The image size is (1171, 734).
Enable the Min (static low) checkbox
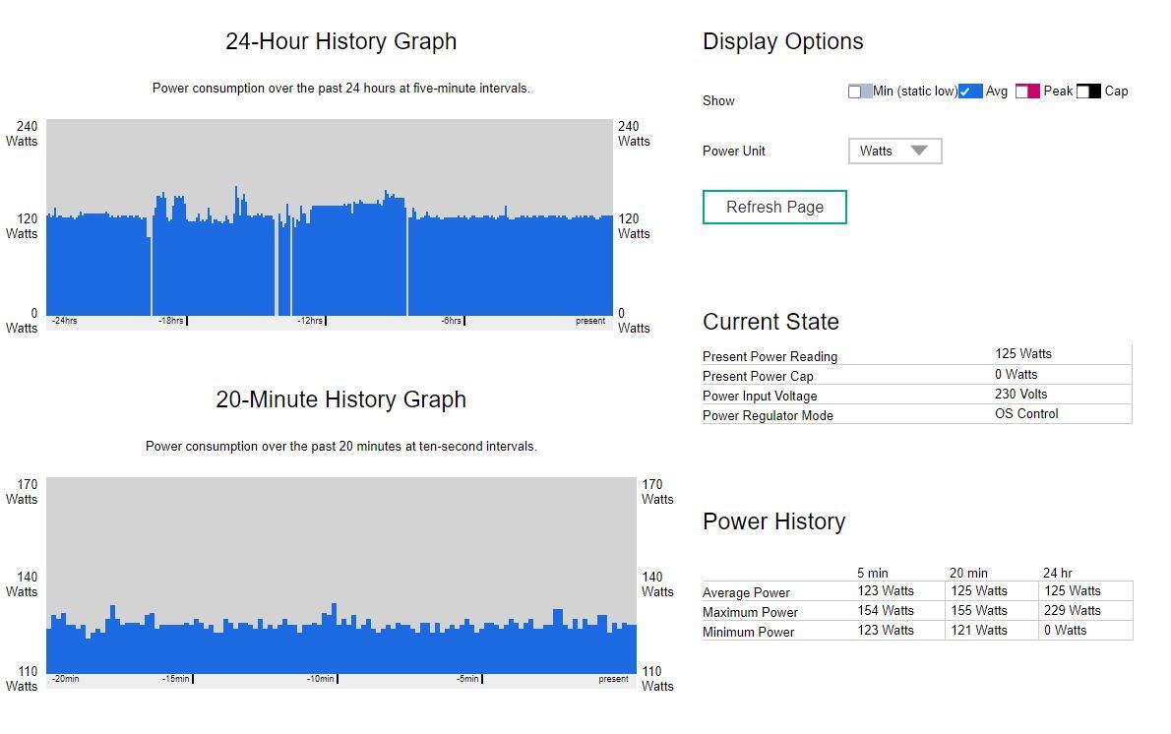pyautogui.click(x=855, y=92)
